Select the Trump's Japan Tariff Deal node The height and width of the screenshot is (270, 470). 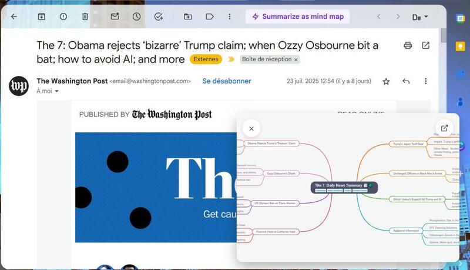tap(408, 144)
